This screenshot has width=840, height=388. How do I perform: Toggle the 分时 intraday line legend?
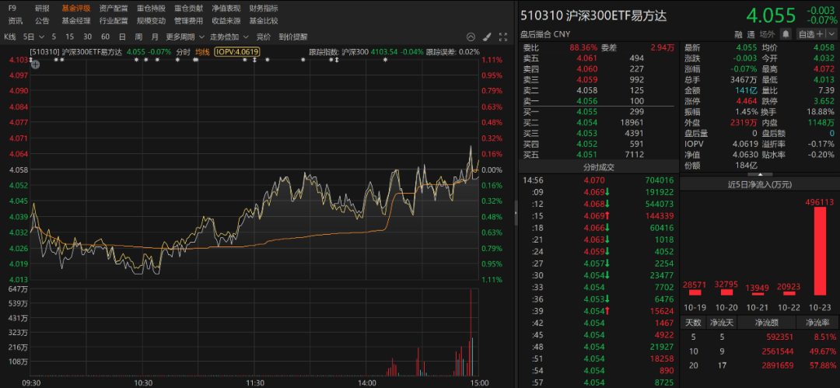click(184, 52)
